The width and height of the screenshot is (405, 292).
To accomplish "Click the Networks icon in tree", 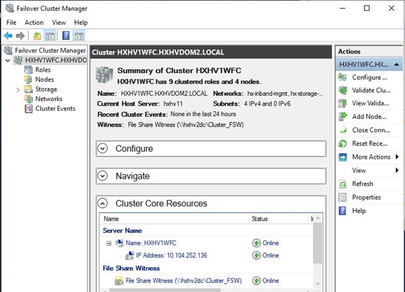I will 28,99.
